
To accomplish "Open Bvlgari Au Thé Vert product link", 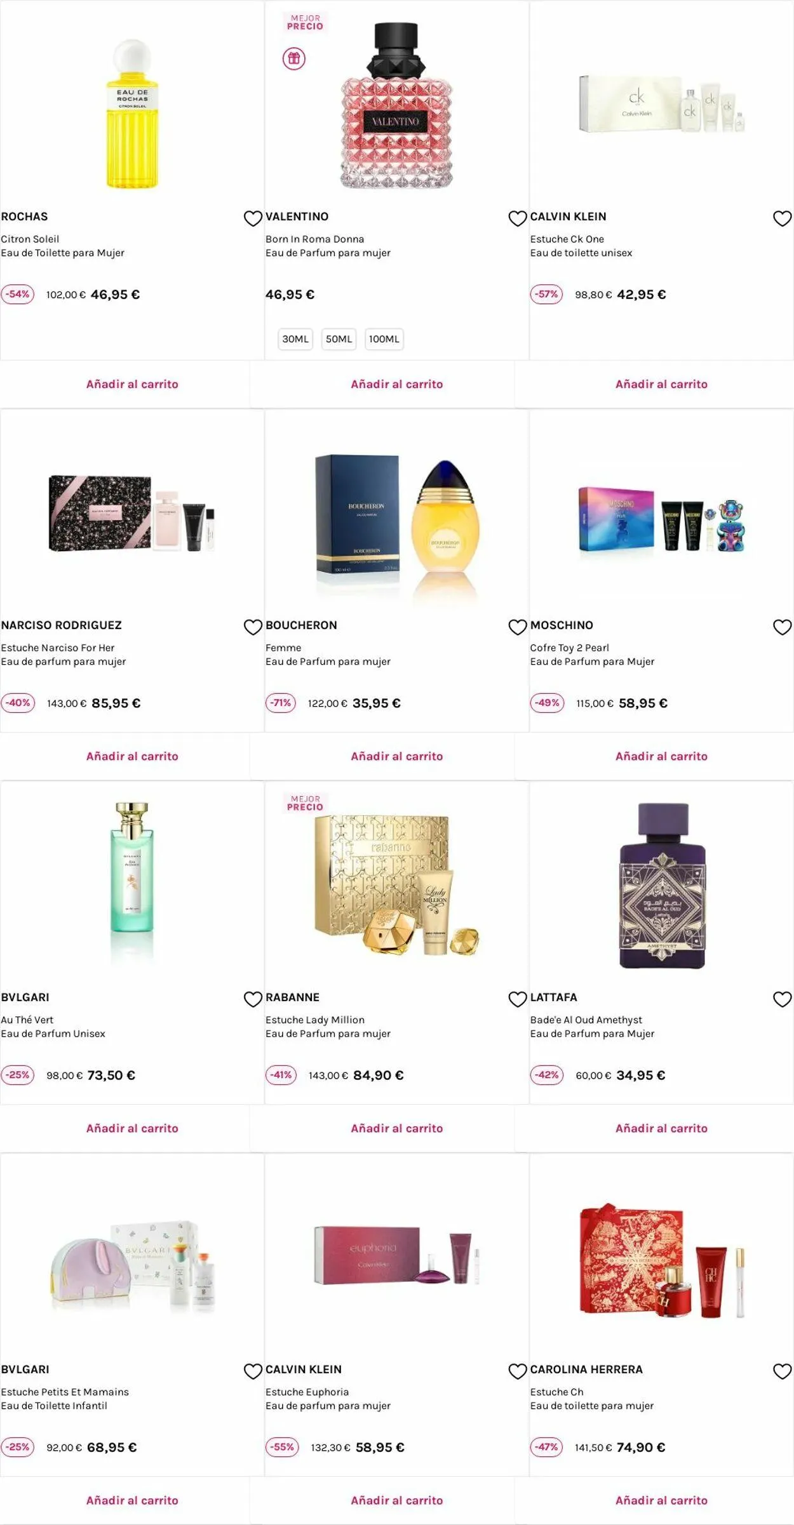I will pos(27,1020).
